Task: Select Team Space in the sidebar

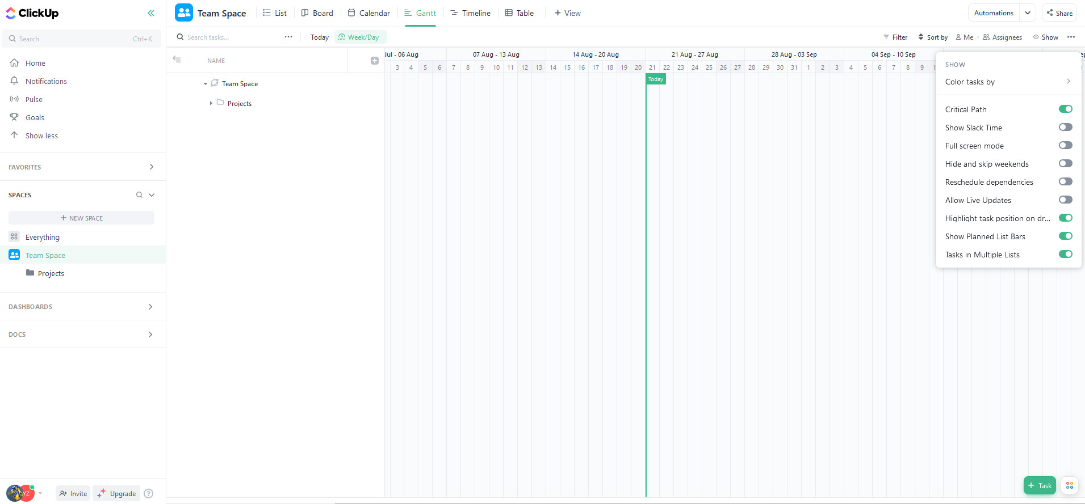Action: click(x=45, y=255)
